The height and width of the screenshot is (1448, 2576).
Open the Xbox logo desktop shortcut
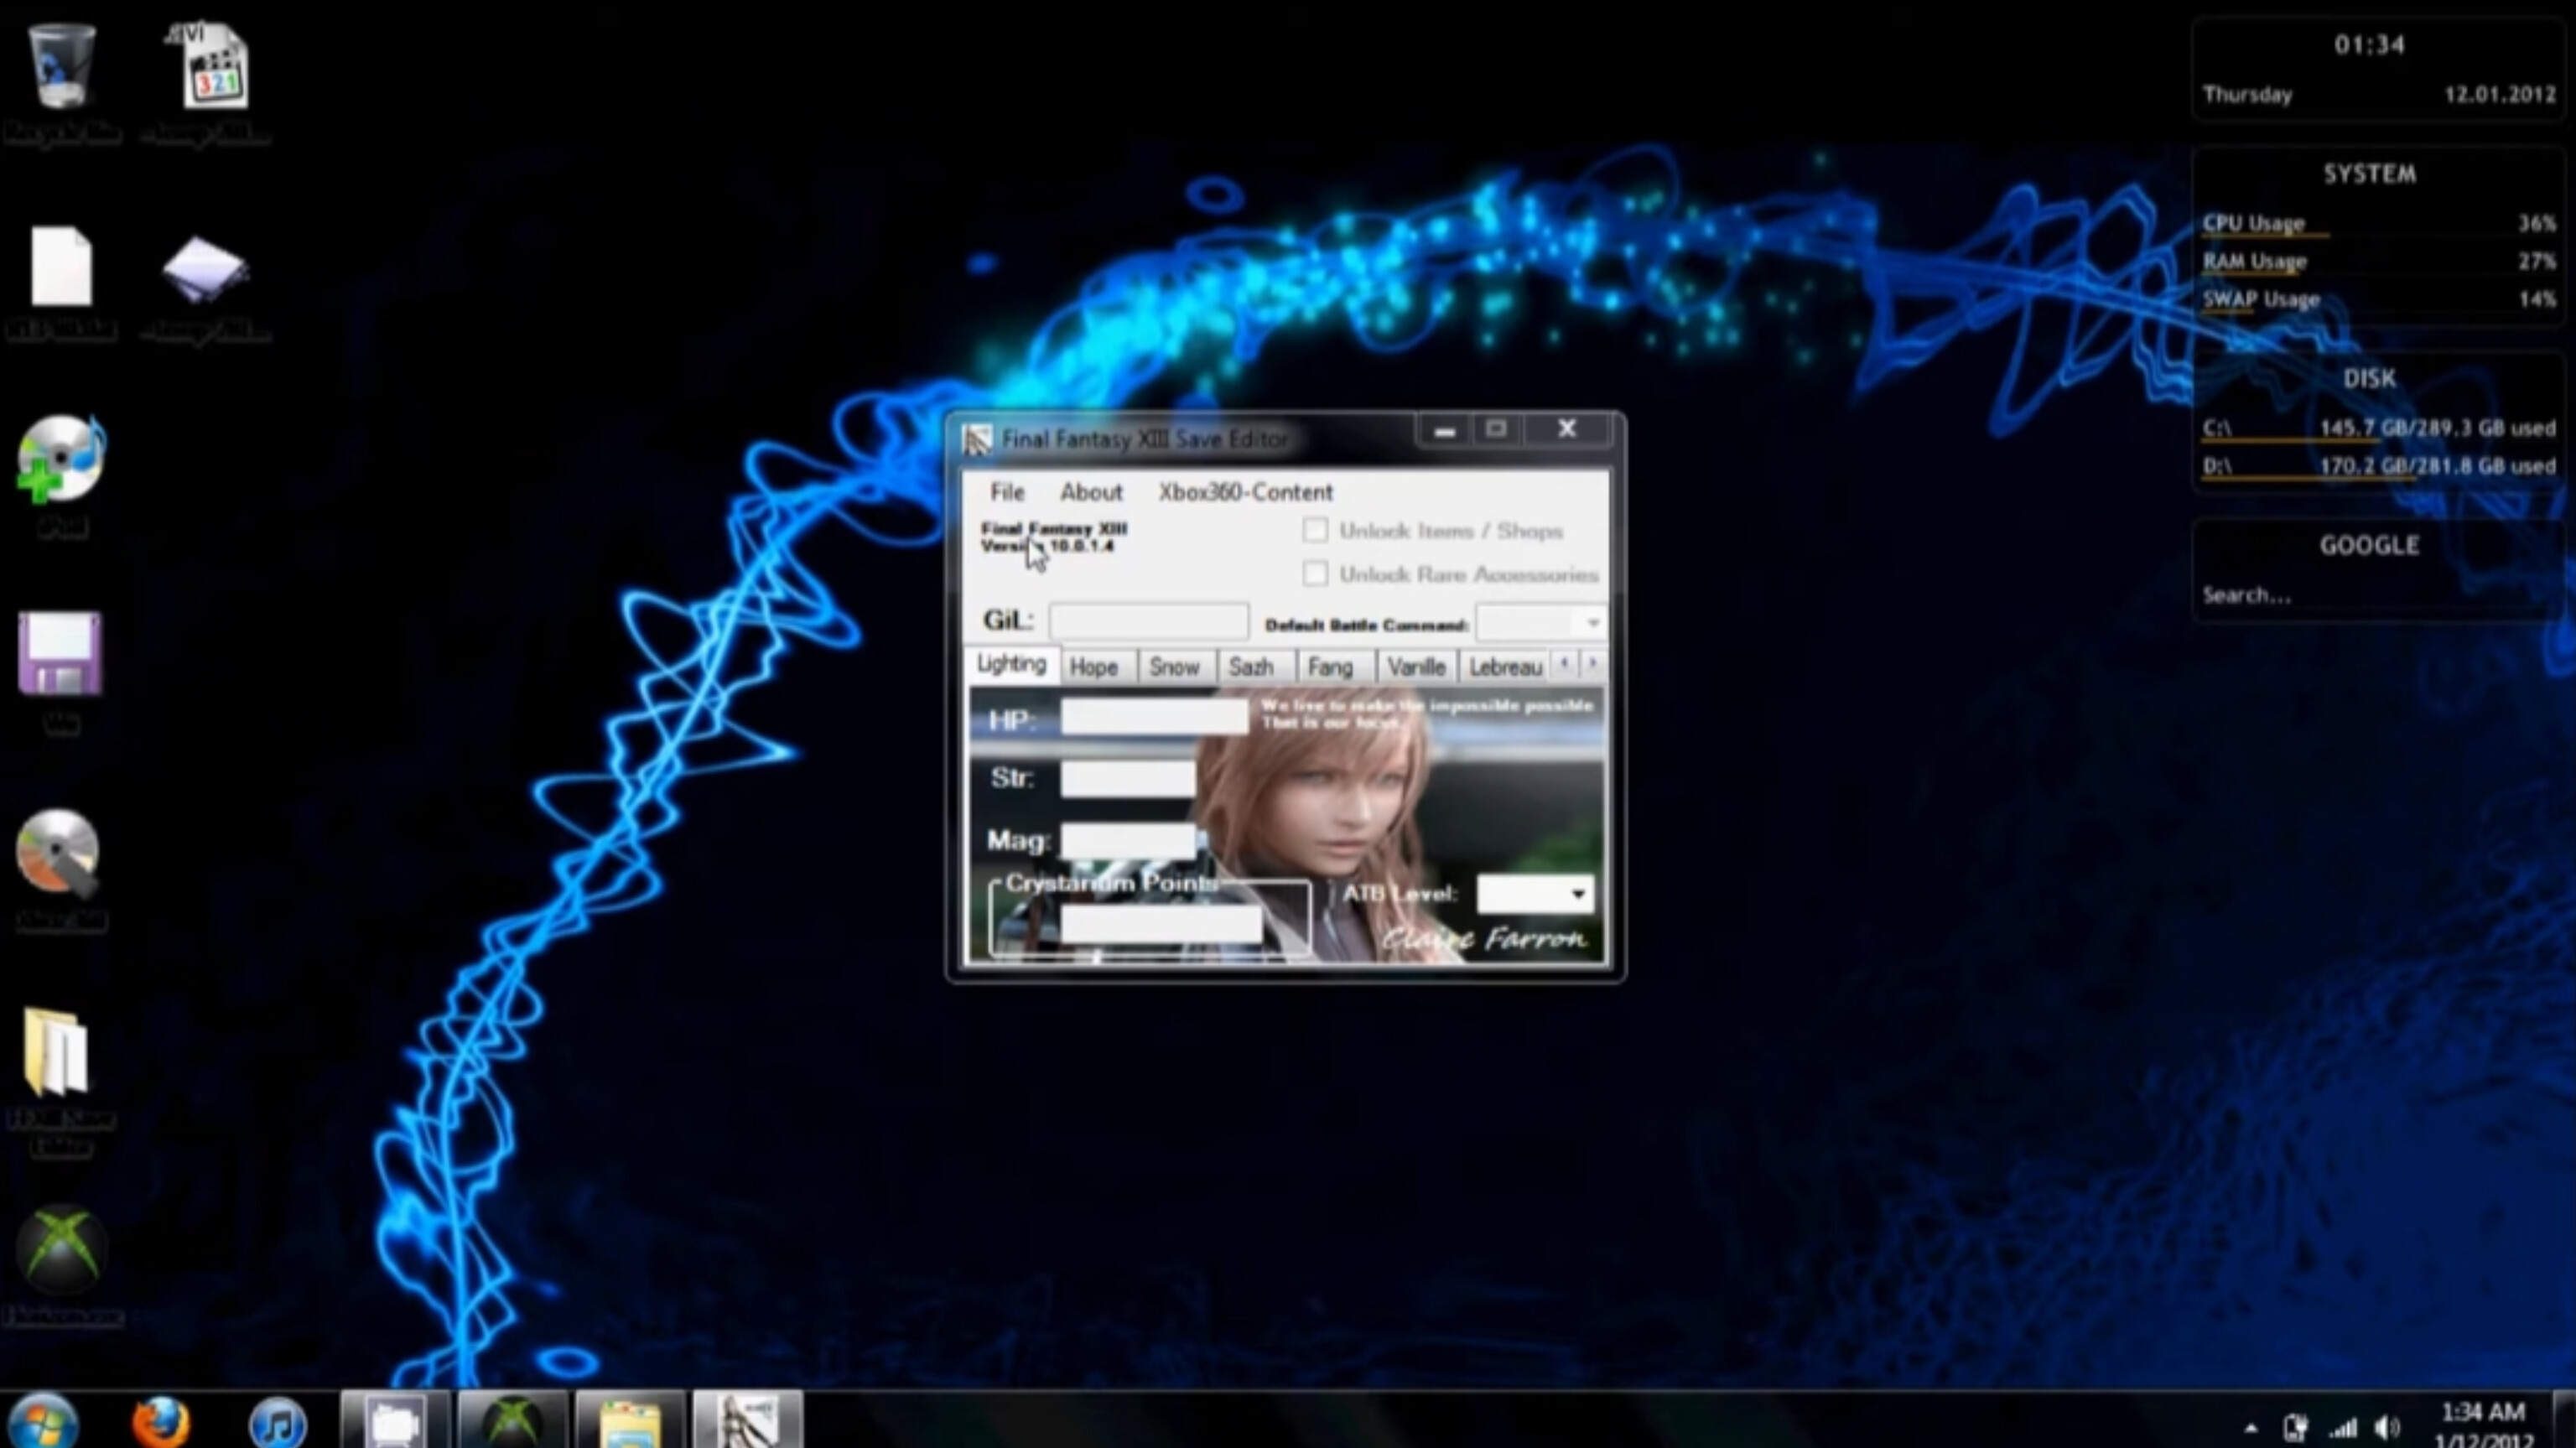pyautogui.click(x=60, y=1248)
